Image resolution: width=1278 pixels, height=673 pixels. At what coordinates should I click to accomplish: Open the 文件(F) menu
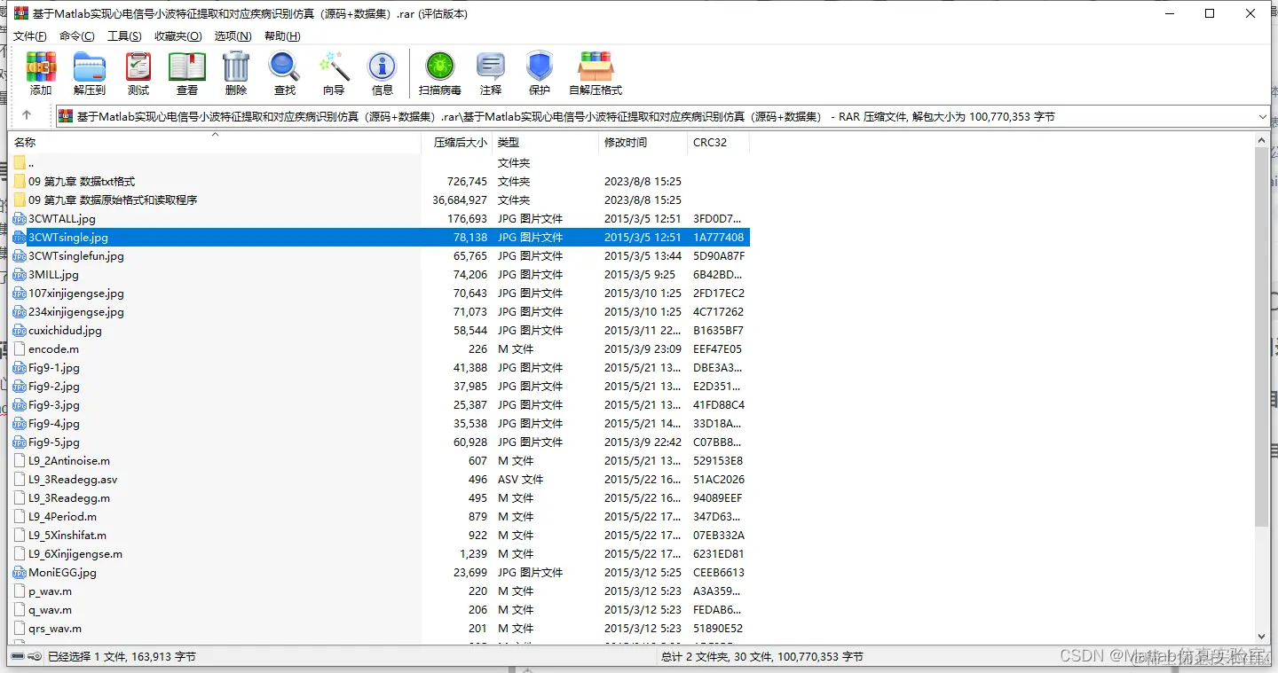29,35
